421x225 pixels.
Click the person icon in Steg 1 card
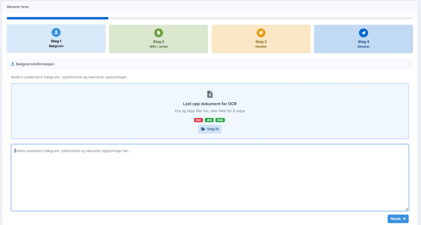tap(56, 33)
